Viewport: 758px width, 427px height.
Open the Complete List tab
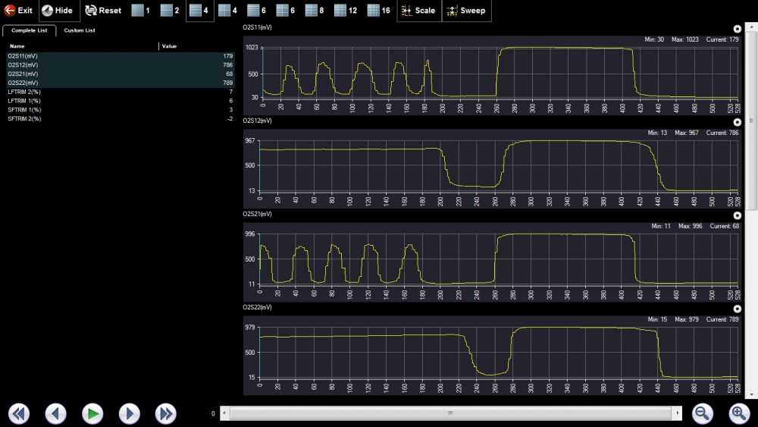point(30,30)
